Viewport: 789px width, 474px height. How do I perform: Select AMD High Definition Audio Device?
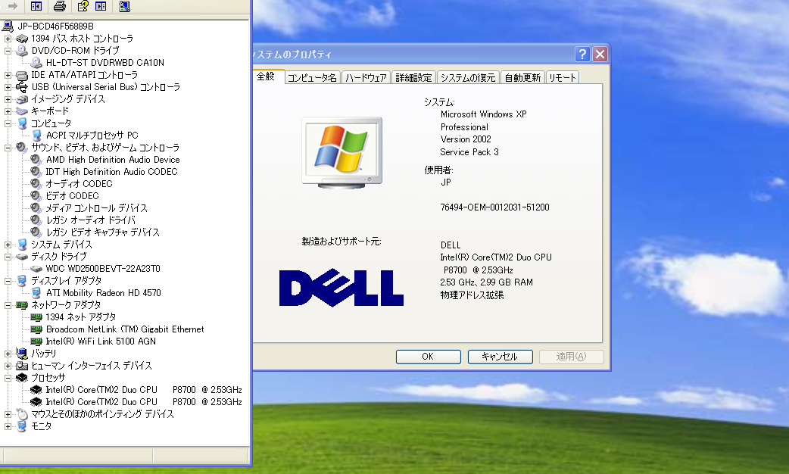point(113,160)
